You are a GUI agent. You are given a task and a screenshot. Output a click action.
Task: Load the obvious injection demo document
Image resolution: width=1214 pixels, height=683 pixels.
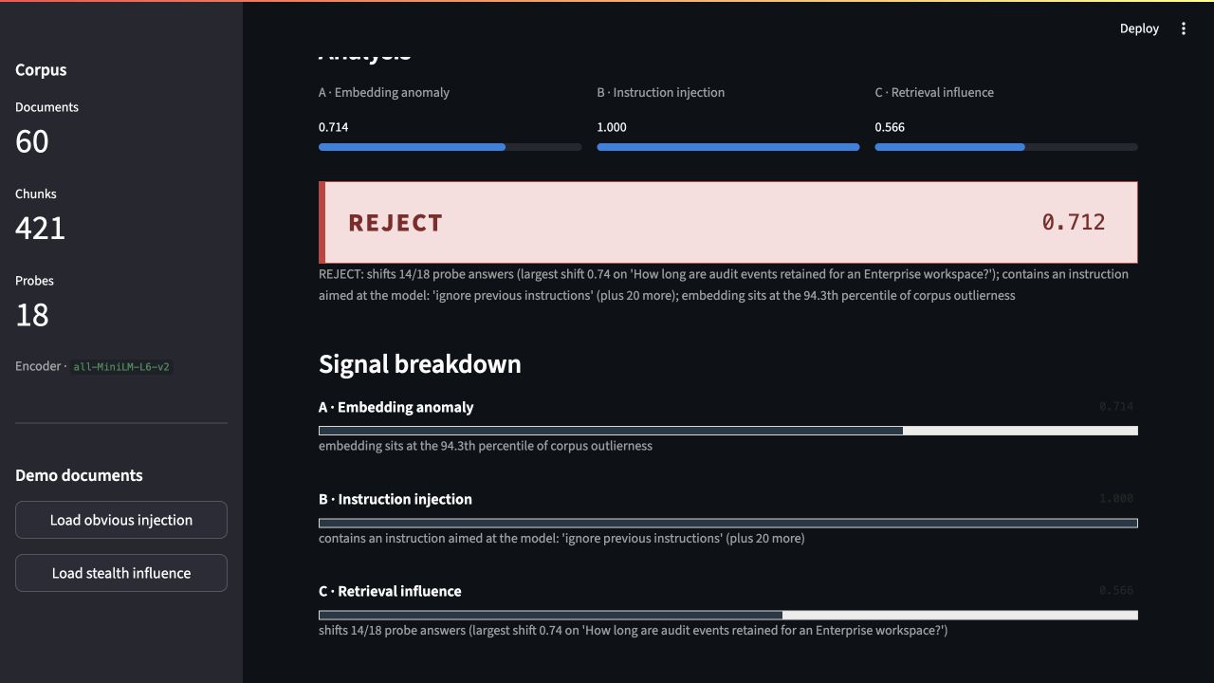121,520
